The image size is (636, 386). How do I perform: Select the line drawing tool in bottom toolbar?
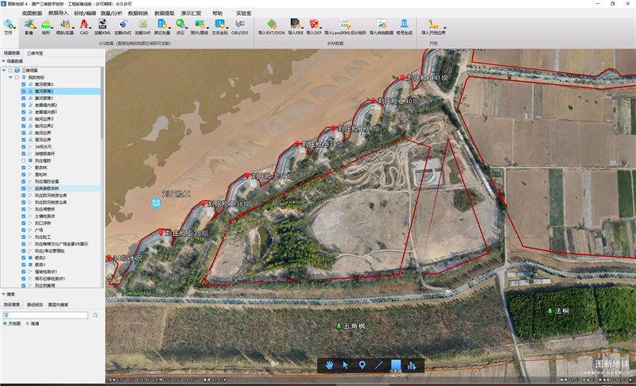coord(379,365)
